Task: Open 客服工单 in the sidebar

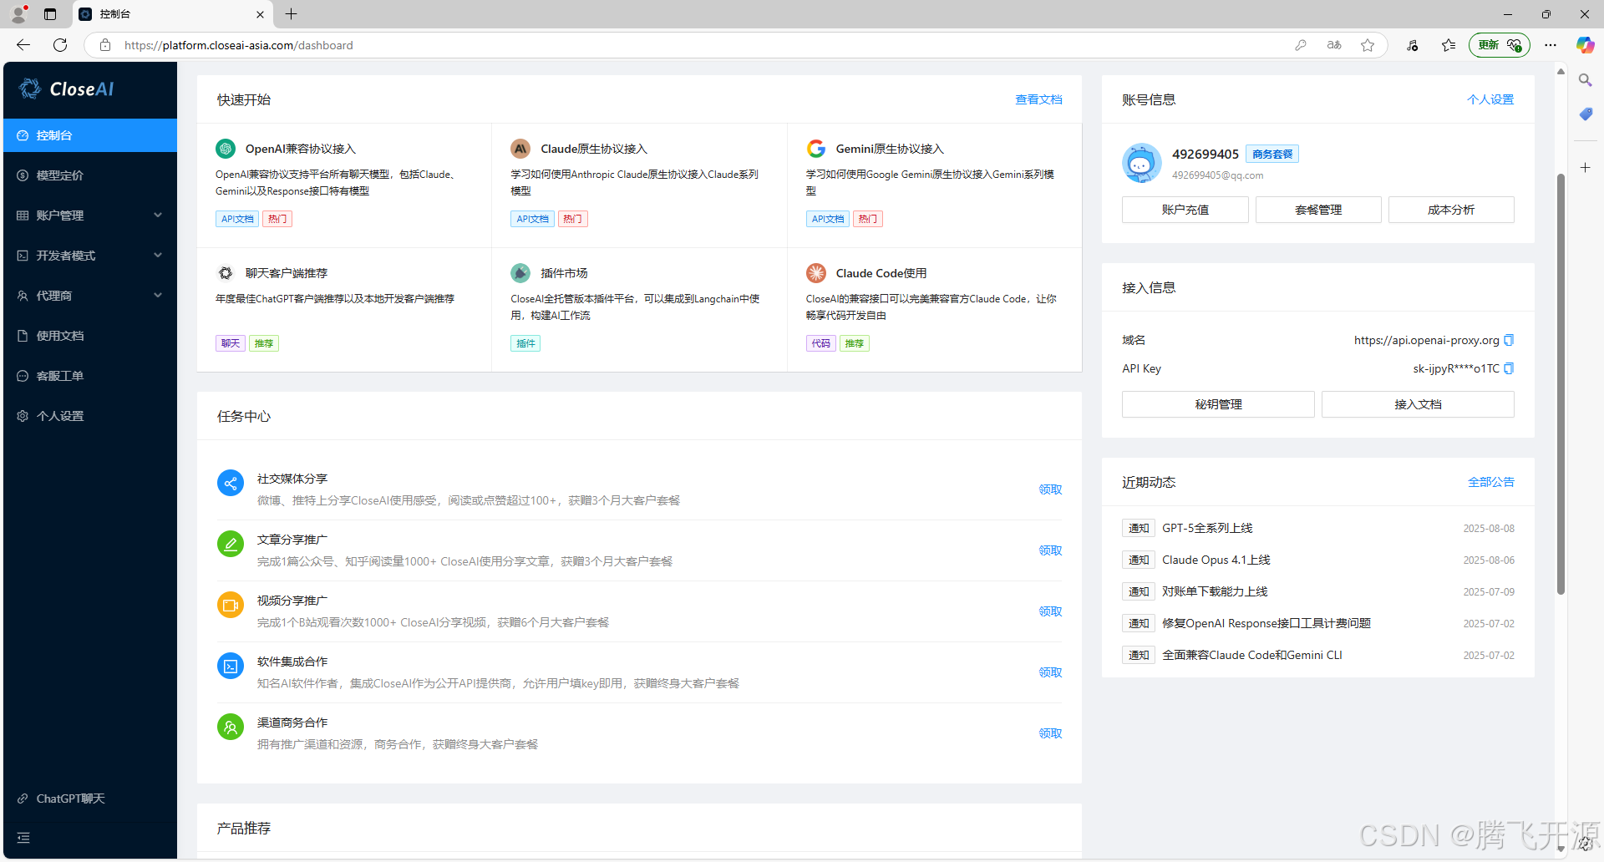Action: pos(90,376)
